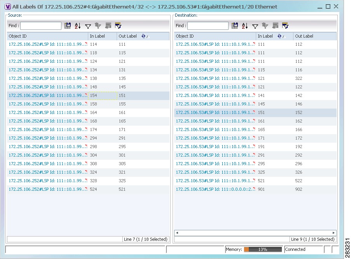
Task: Select Destination Out Label cell 326
Action: click(315, 172)
